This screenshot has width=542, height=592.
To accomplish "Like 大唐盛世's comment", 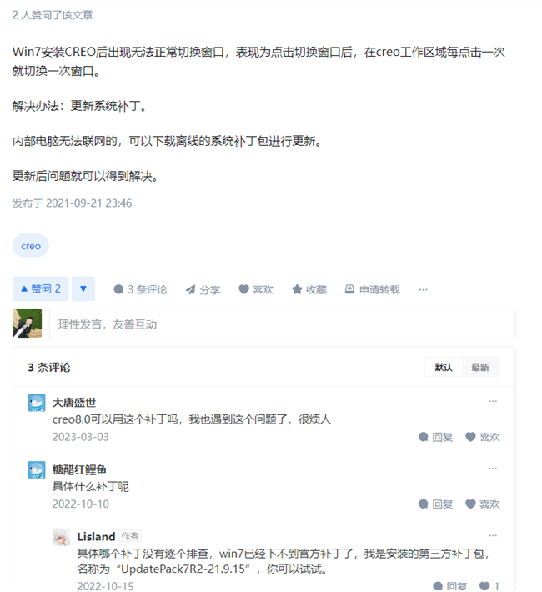I will click(x=483, y=437).
